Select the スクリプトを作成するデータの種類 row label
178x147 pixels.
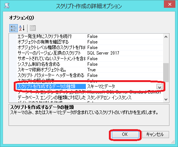click(51, 86)
